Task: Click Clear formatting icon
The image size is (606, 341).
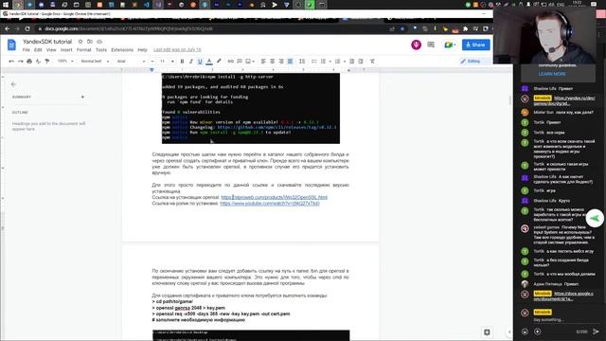Action: (x=372, y=61)
